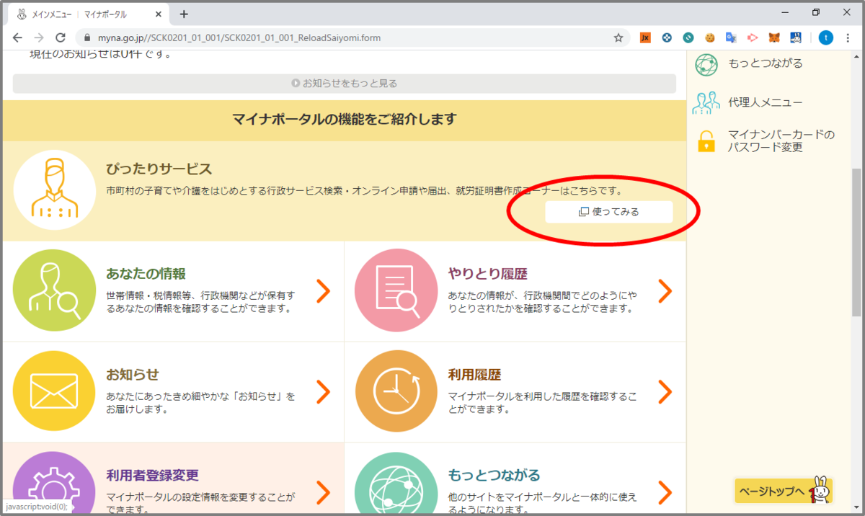Viewport: 865px width, 516px height.
Task: Open the teal circular extension icon
Action: 688,38
